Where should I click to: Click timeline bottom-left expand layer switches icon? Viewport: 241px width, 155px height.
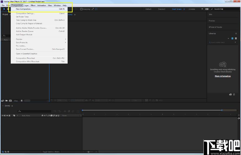click(x=3, y=152)
